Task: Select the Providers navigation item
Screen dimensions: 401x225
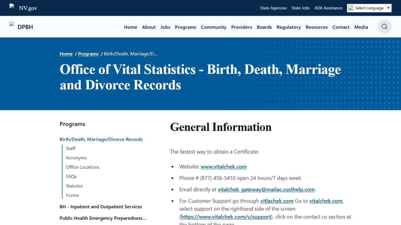Action: 241,27
